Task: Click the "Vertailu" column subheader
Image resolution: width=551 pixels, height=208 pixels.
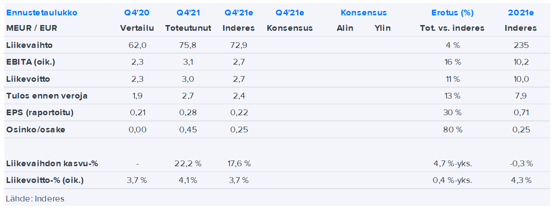Action: pyautogui.click(x=137, y=28)
